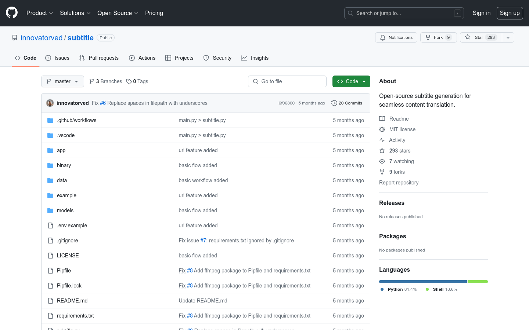
Task: Fork the repository
Action: [439, 37]
